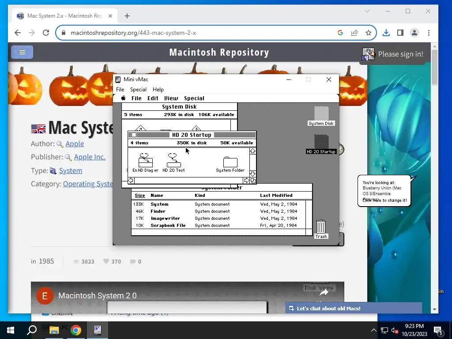Open Mini vMac's Special menu

coord(138,90)
